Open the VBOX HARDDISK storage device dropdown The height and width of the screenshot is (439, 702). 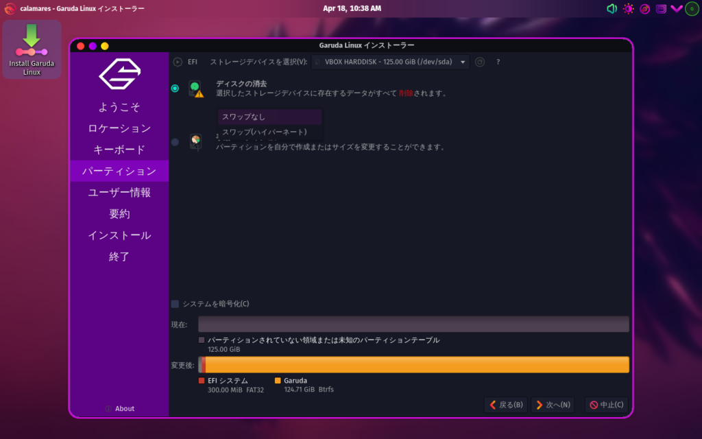[x=391, y=62]
